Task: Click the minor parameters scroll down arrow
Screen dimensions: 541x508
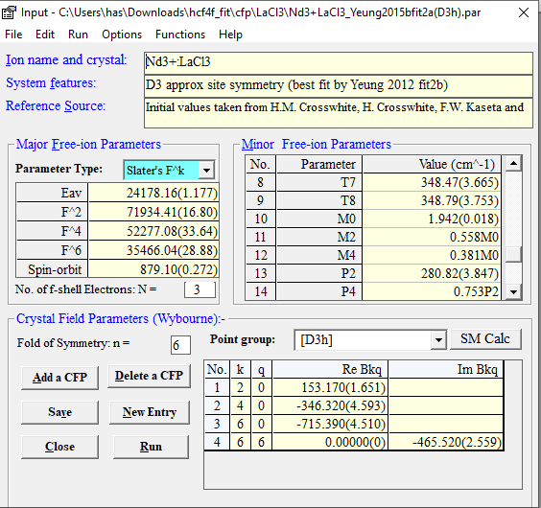Action: [x=513, y=291]
